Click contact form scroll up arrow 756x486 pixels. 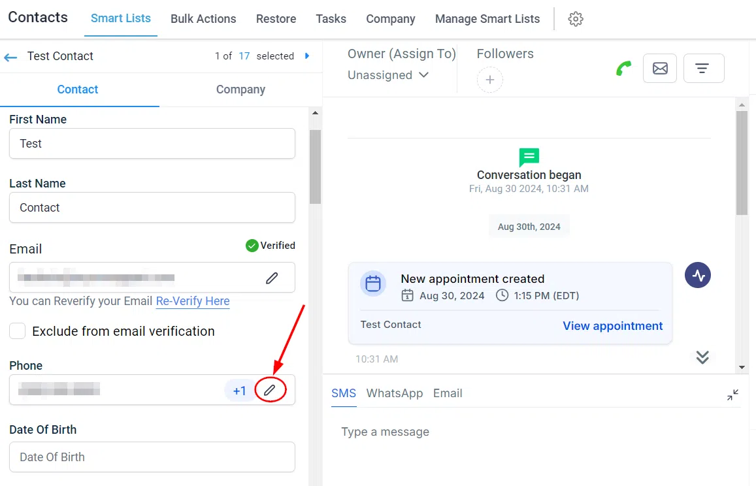(316, 113)
